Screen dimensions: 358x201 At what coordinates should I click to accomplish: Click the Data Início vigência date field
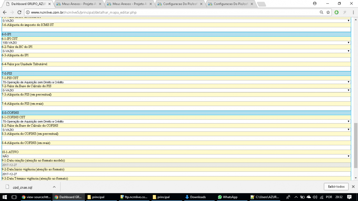click(x=176, y=174)
